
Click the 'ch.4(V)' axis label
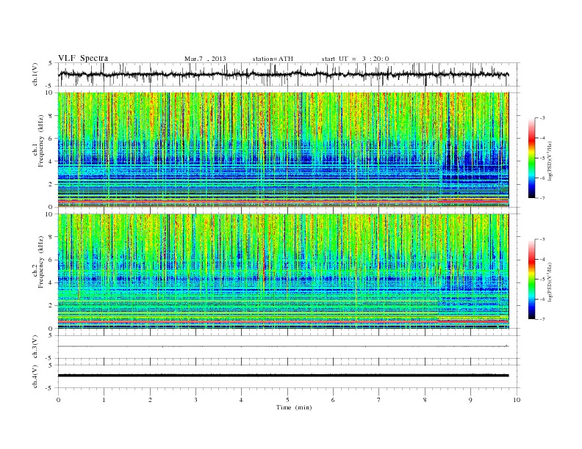click(35, 376)
